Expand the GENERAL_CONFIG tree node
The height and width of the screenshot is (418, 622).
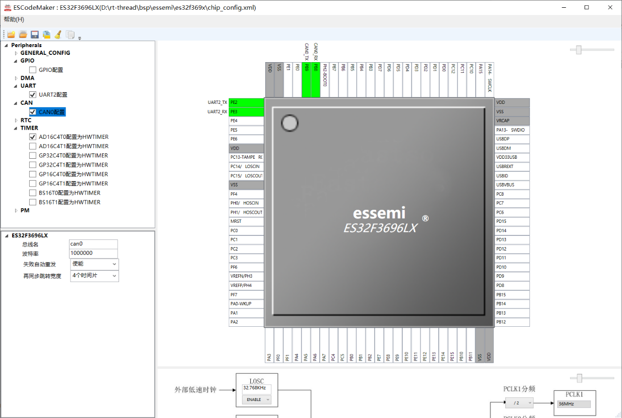pyautogui.click(x=16, y=53)
